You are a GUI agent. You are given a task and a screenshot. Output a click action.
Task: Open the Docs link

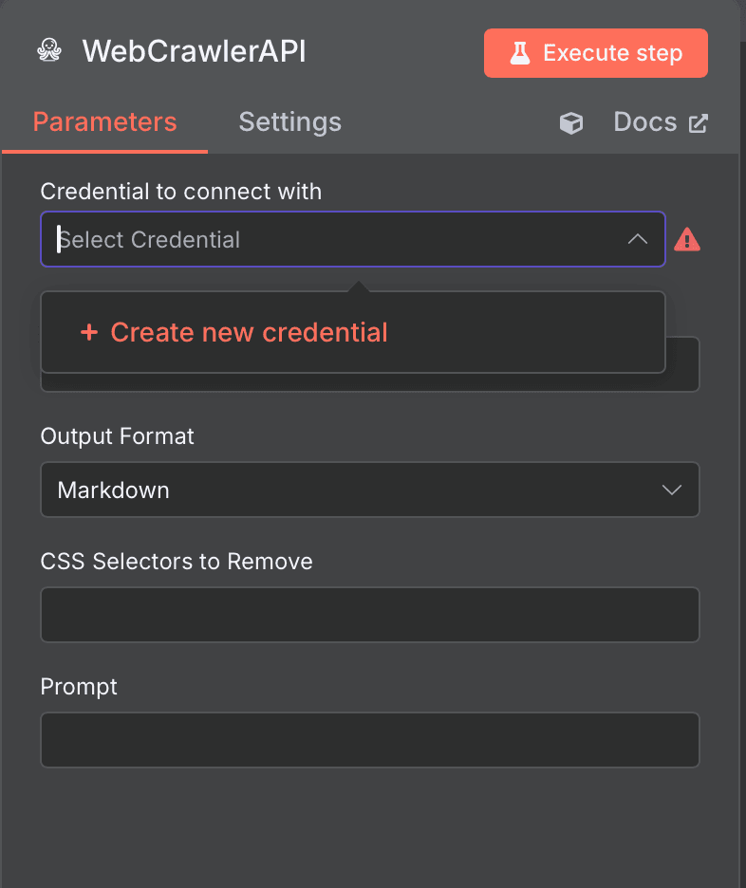[x=645, y=122]
